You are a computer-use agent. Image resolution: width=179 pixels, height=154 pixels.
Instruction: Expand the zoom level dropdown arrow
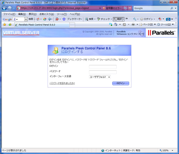[x=172, y=150]
